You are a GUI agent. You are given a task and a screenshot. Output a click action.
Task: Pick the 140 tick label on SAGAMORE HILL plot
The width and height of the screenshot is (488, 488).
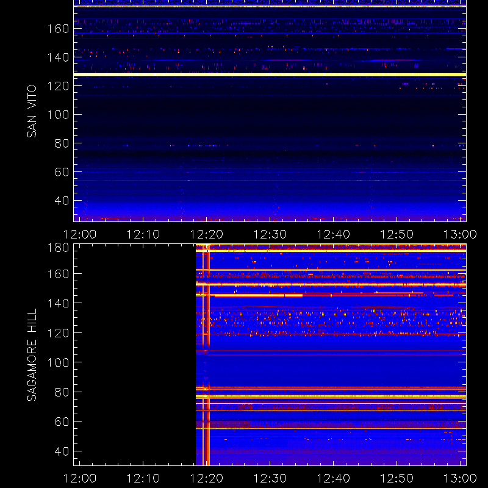58,303
